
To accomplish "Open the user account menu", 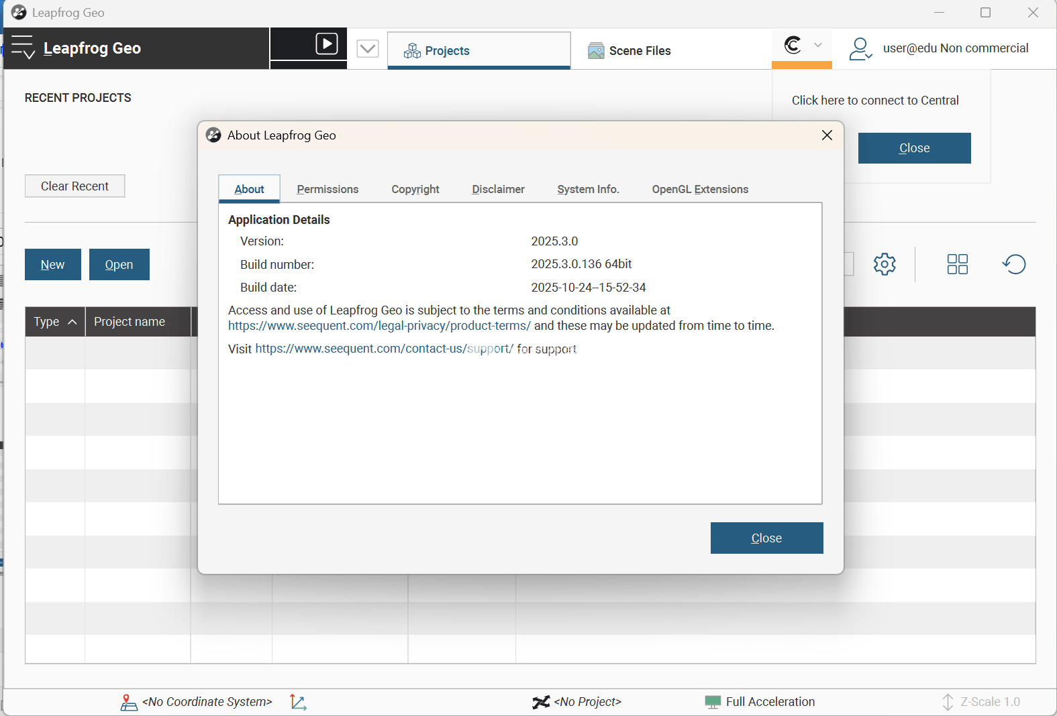I will click(860, 48).
